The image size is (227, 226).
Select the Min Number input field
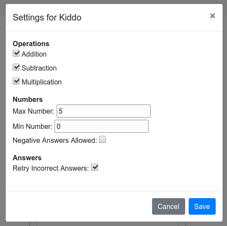(x=102, y=126)
